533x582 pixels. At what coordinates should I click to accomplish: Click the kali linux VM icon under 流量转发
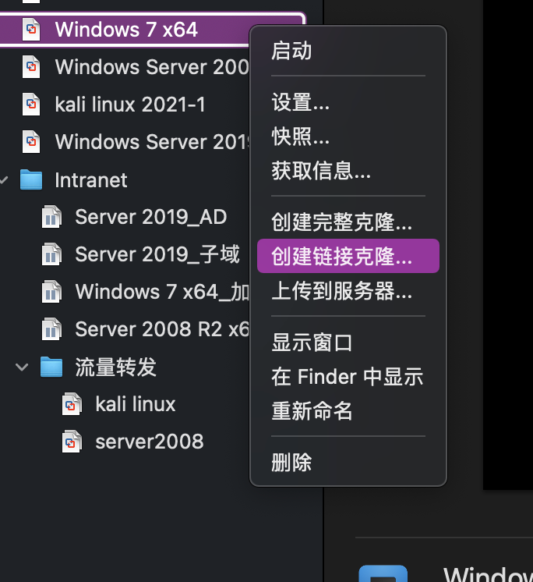tap(72, 404)
